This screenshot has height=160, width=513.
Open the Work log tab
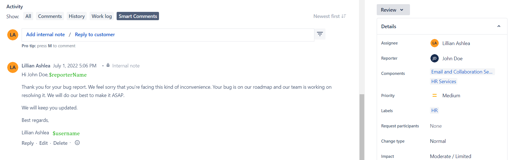tap(102, 16)
